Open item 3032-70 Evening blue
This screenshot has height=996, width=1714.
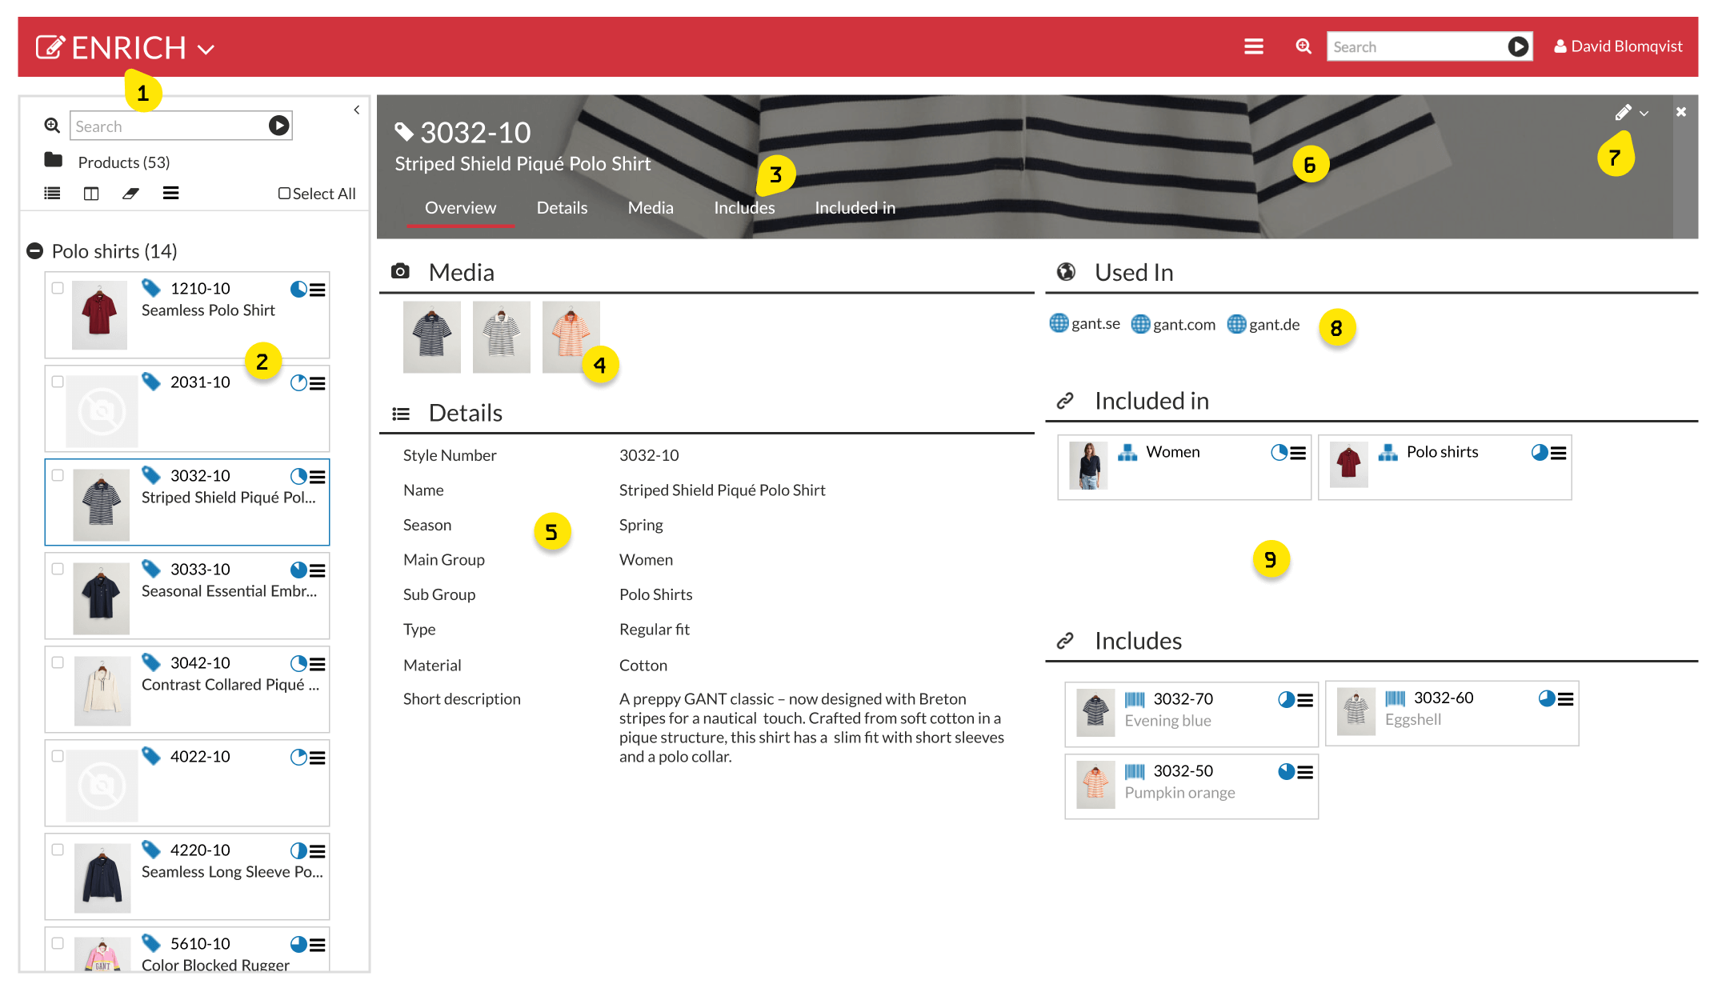tap(1191, 714)
